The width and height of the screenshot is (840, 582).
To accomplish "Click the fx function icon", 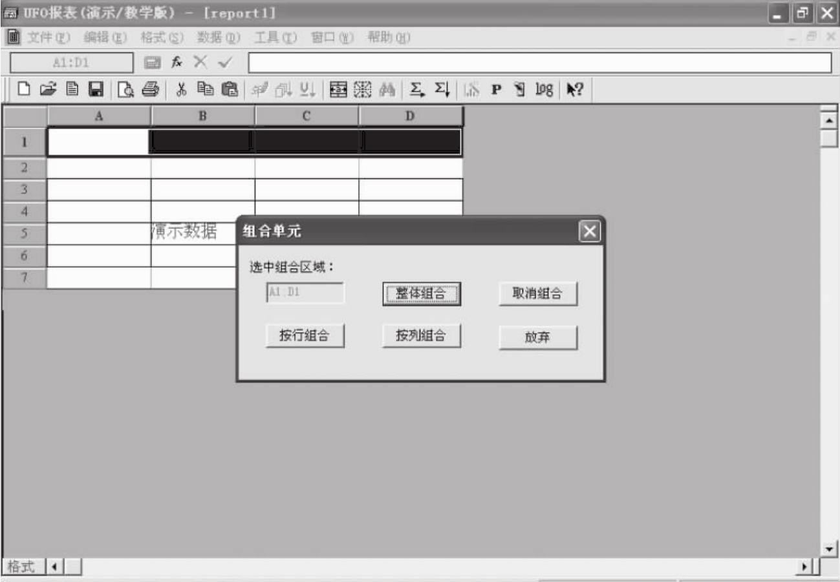I will coord(176,62).
